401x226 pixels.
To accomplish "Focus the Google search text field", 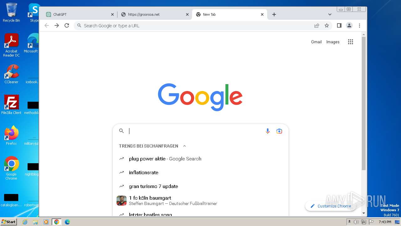I will (x=196, y=131).
